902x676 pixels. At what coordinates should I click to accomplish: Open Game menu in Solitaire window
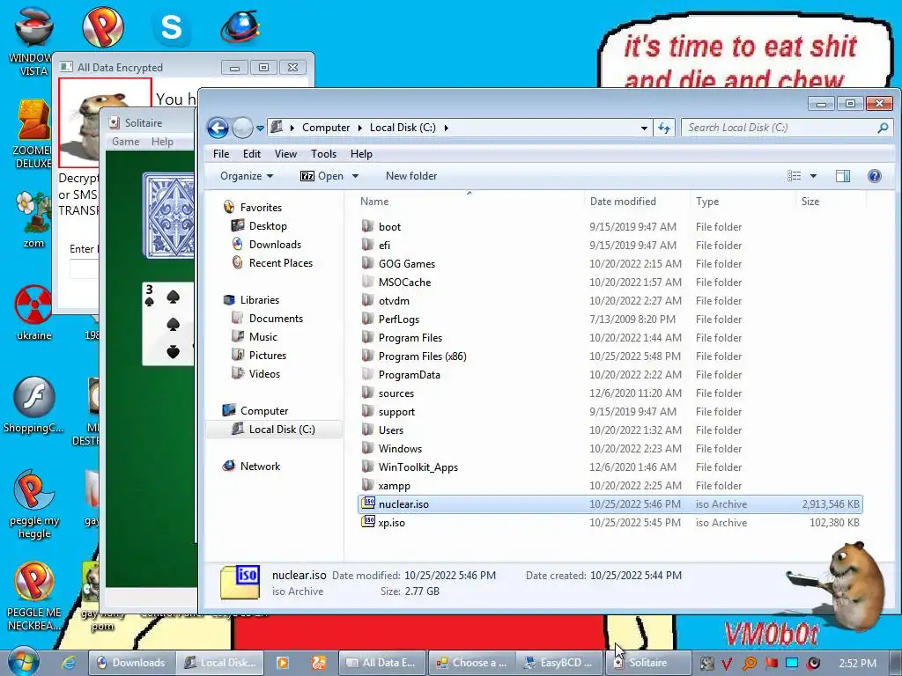point(125,142)
